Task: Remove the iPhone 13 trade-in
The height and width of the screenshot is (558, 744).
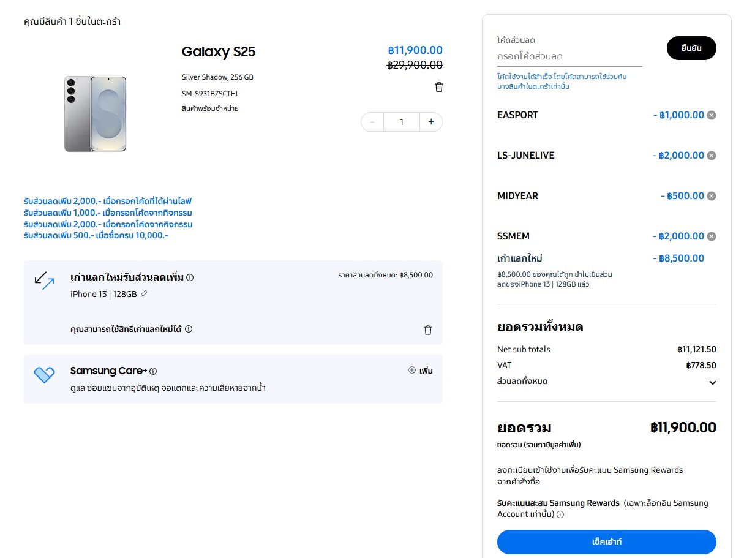Action: coord(428,330)
